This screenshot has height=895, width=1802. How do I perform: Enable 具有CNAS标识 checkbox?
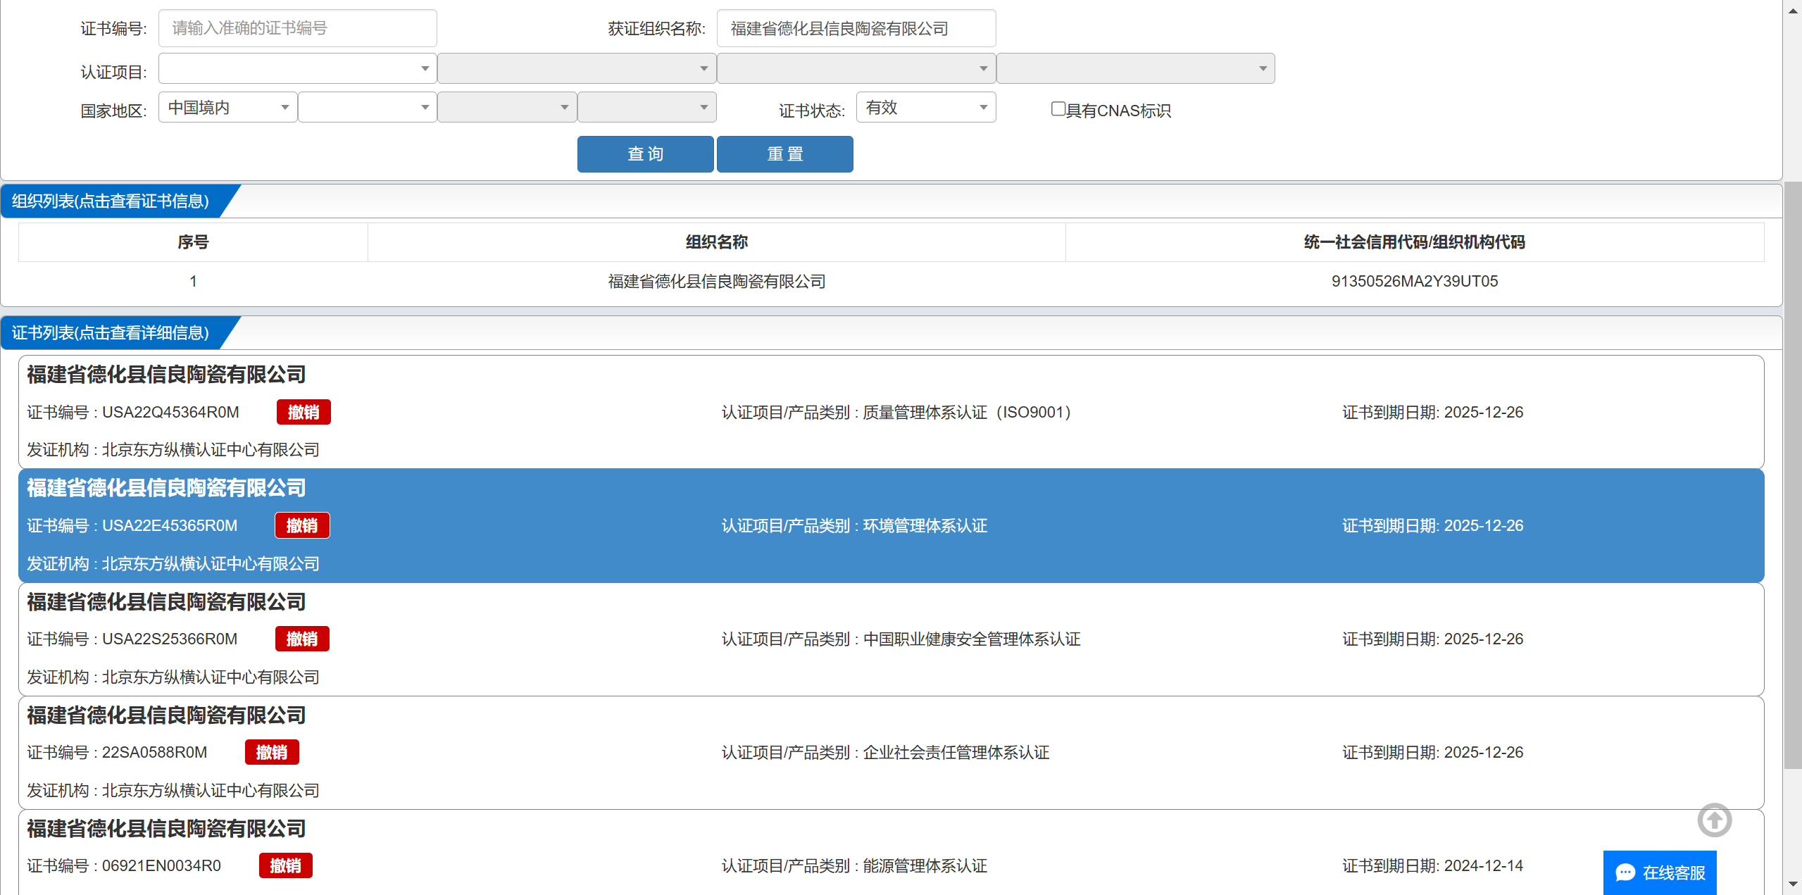click(x=1058, y=109)
